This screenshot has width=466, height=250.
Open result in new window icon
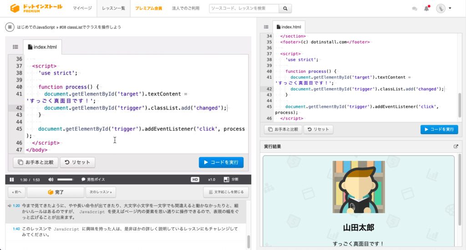[x=456, y=146]
